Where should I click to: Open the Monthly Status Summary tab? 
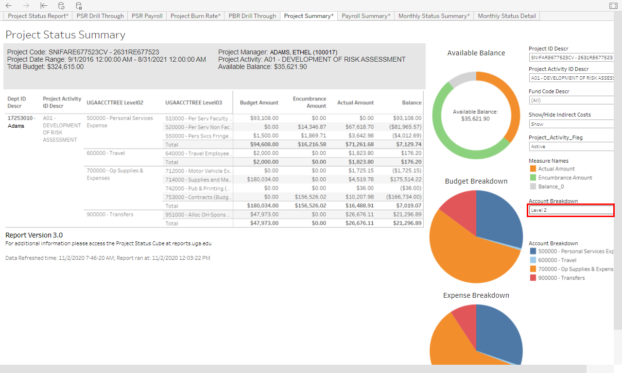tap(434, 16)
